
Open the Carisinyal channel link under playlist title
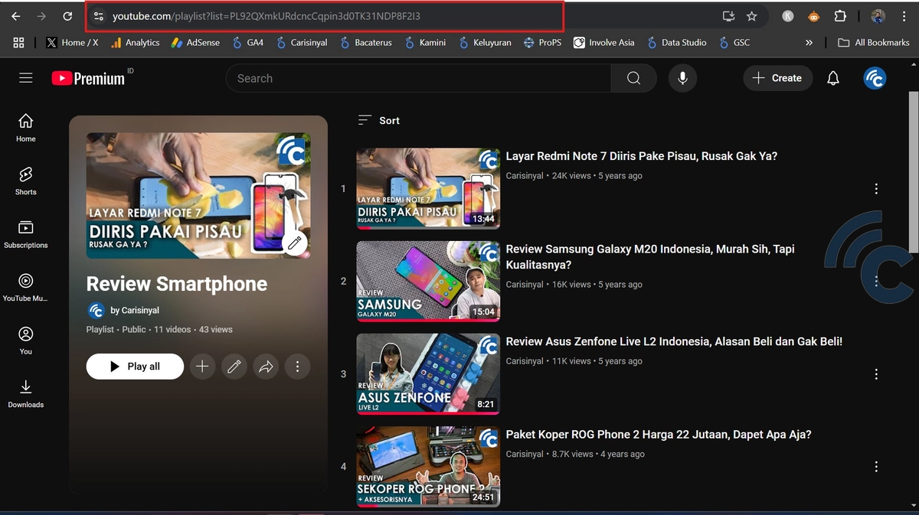135,311
